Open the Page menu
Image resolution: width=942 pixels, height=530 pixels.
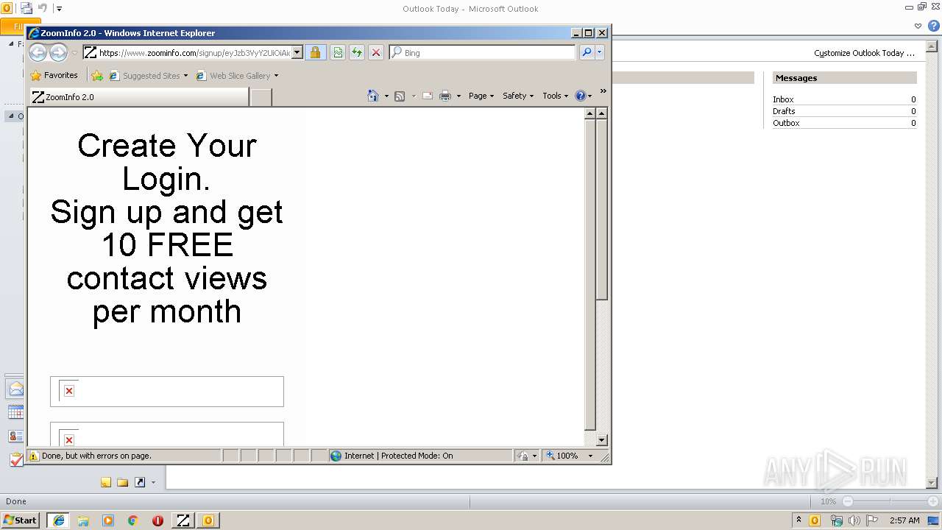(481, 96)
